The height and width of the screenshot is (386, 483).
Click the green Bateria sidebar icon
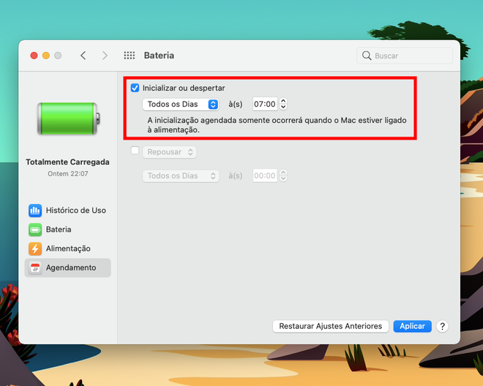click(35, 230)
